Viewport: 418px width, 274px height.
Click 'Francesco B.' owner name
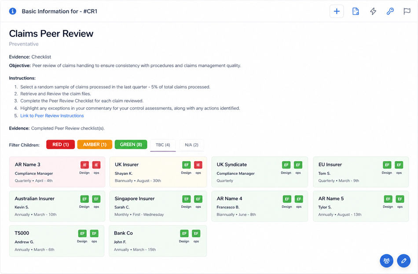(x=228, y=207)
